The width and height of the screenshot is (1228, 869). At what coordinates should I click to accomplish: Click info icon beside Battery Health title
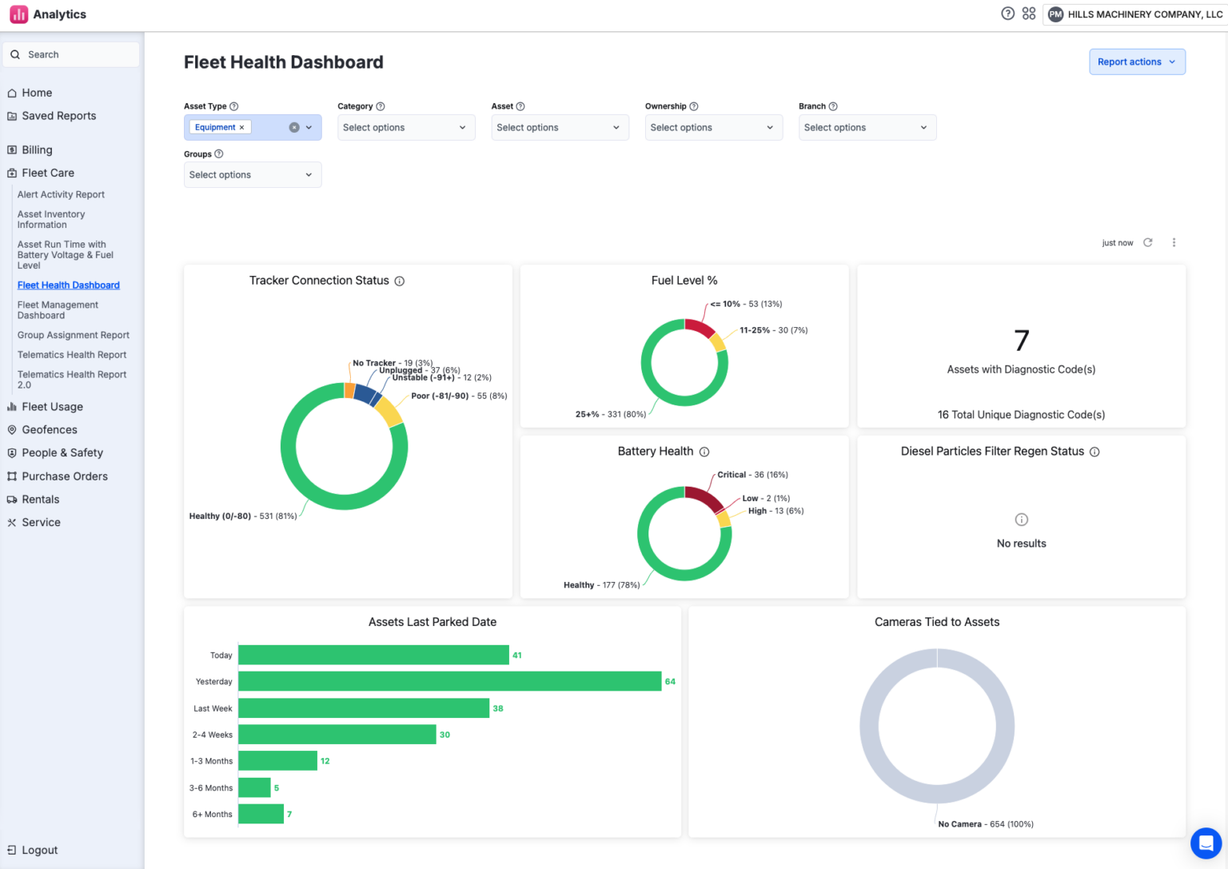click(704, 452)
